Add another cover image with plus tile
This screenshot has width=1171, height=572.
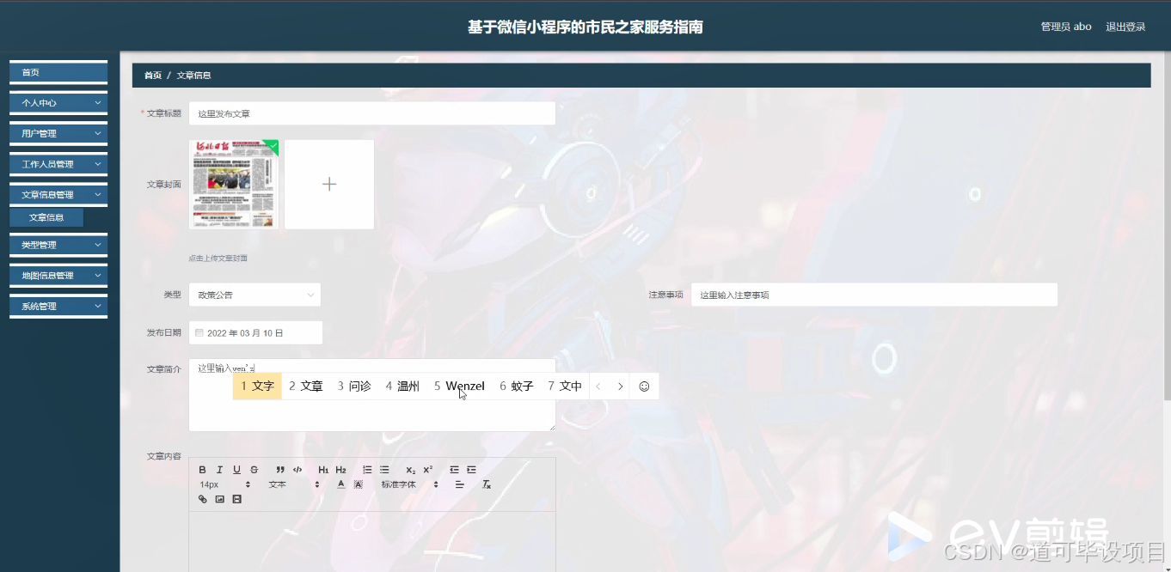(329, 185)
